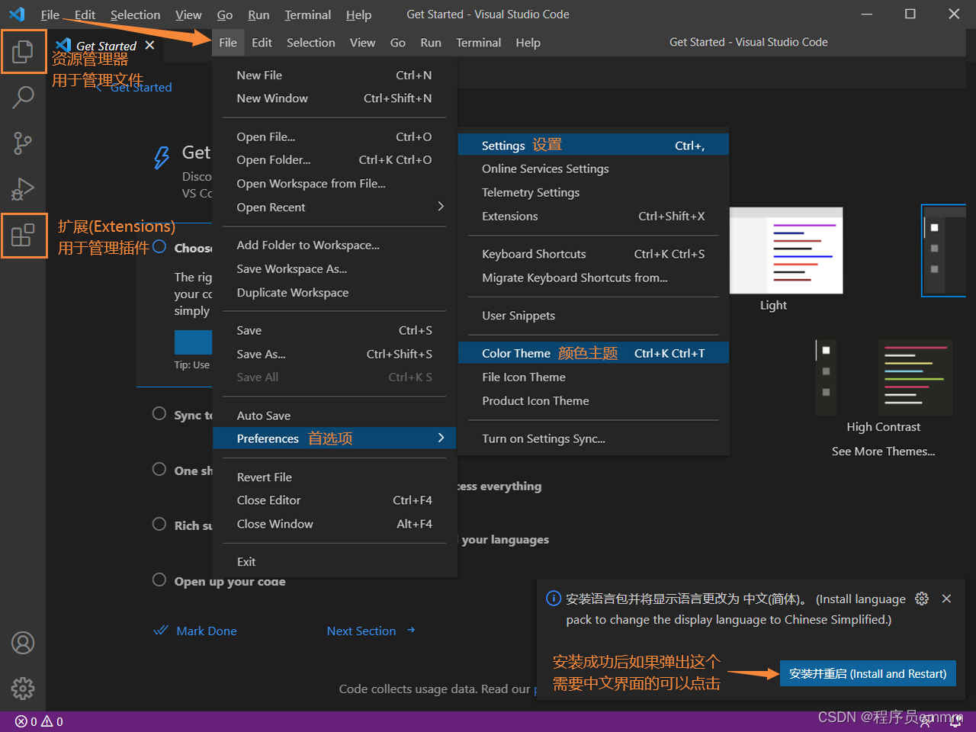Close the Get Started editor tab
Viewport: 976px width, 732px height.
(x=149, y=45)
